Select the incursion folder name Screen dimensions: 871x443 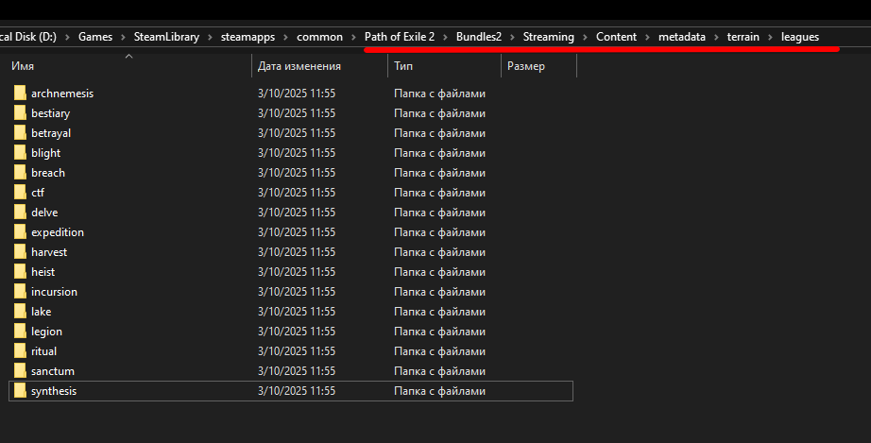point(54,292)
